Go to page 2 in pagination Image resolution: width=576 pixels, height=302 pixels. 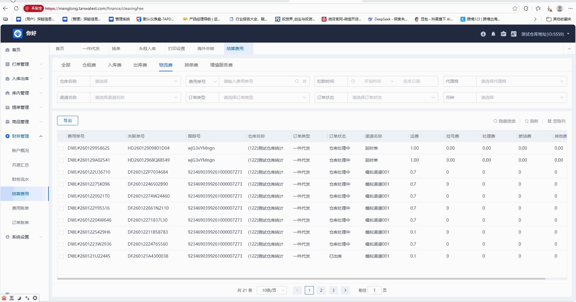pos(321,290)
